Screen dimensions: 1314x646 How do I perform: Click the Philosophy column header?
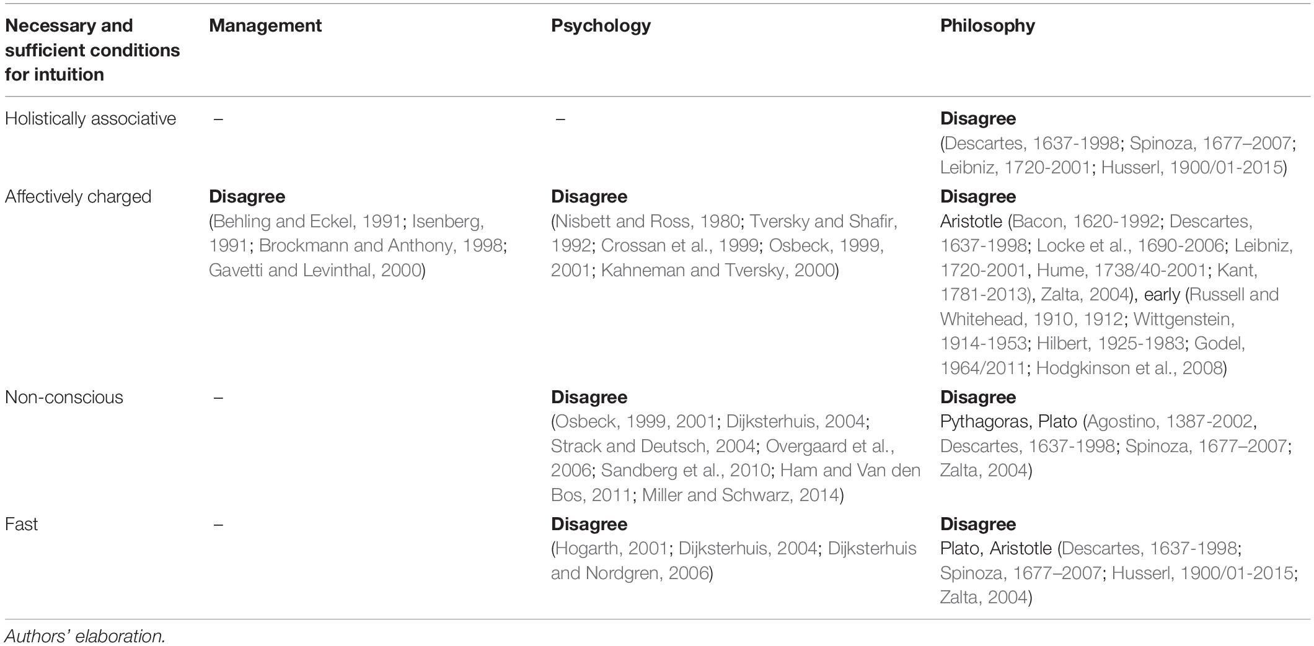click(987, 25)
